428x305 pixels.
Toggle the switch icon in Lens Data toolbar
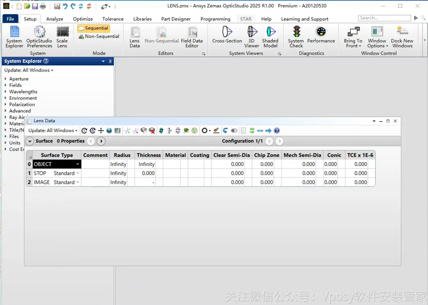[234, 131]
